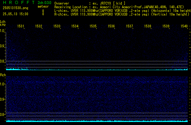Click the Ovserver JR7CYX line
191x125 pixels.
[x=90, y=3]
